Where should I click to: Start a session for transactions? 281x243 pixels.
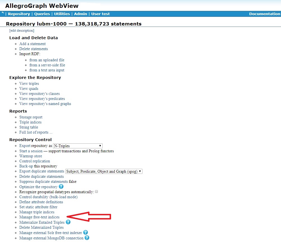[x=31, y=151]
